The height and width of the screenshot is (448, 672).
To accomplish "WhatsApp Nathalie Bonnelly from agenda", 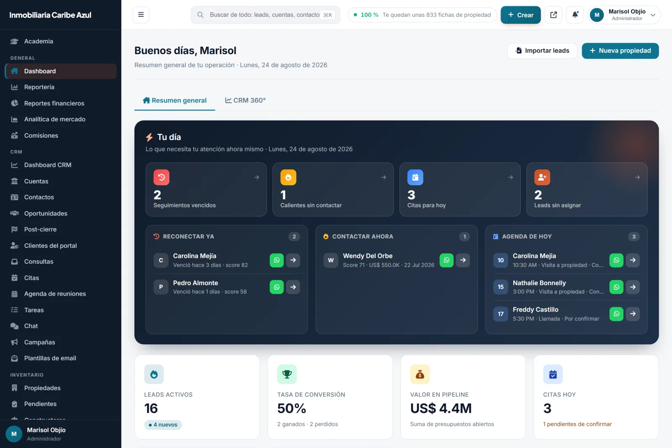I will 616,287.
